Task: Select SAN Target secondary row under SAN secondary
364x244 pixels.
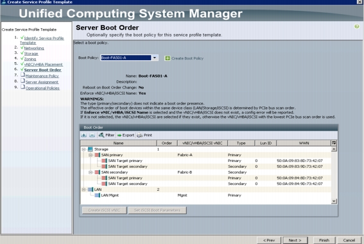Action: coord(205,184)
